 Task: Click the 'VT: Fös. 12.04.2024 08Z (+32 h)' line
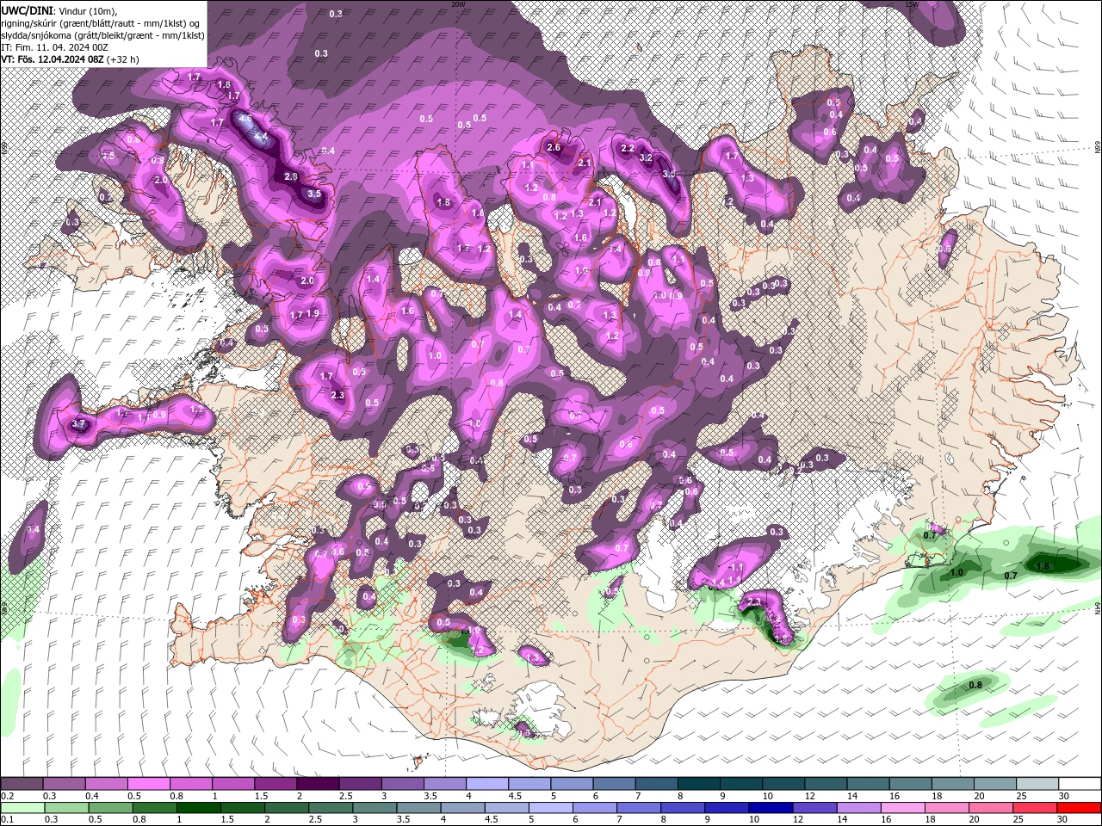[x=70, y=59]
